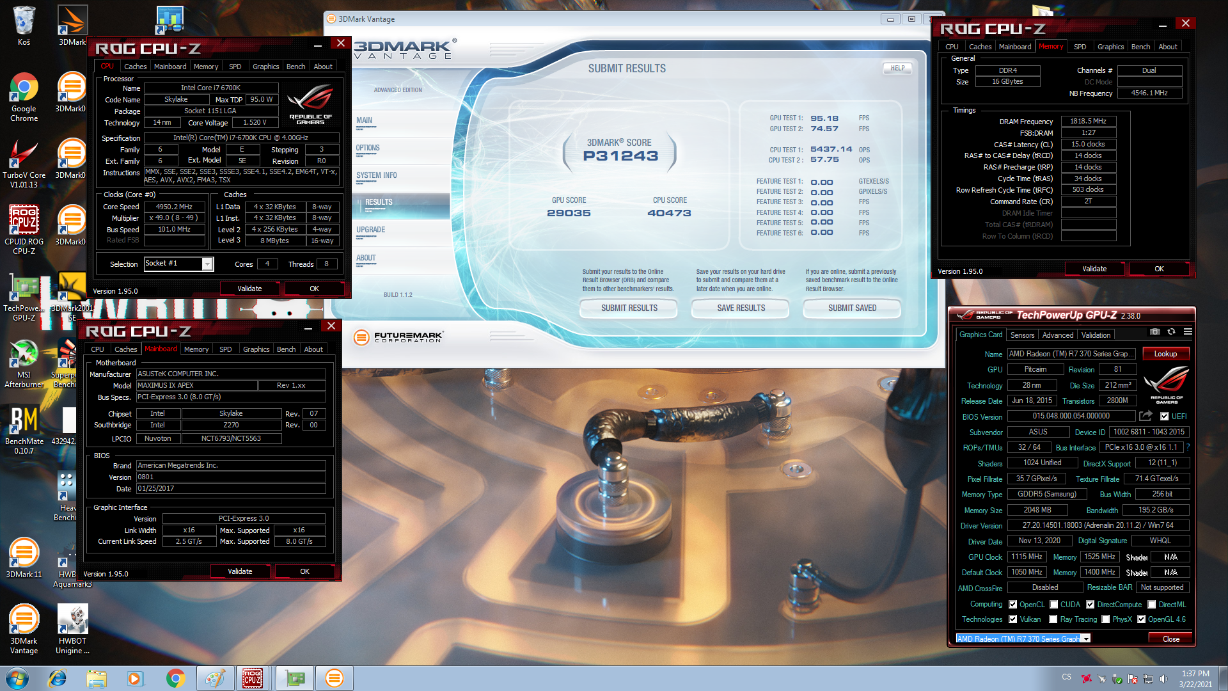This screenshot has width=1228, height=691.
Task: Open the MSI Afterburner desktop shortcut
Action: pyautogui.click(x=24, y=363)
